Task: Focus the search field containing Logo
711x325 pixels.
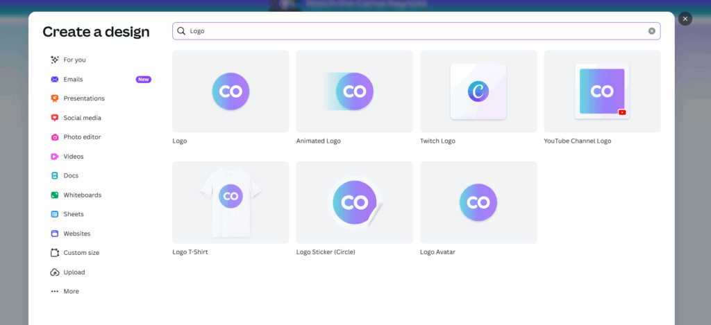Action: 417,30
